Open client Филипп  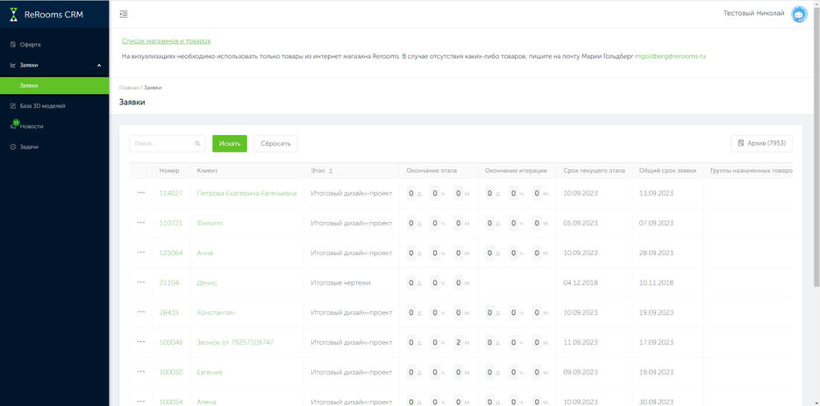click(210, 223)
